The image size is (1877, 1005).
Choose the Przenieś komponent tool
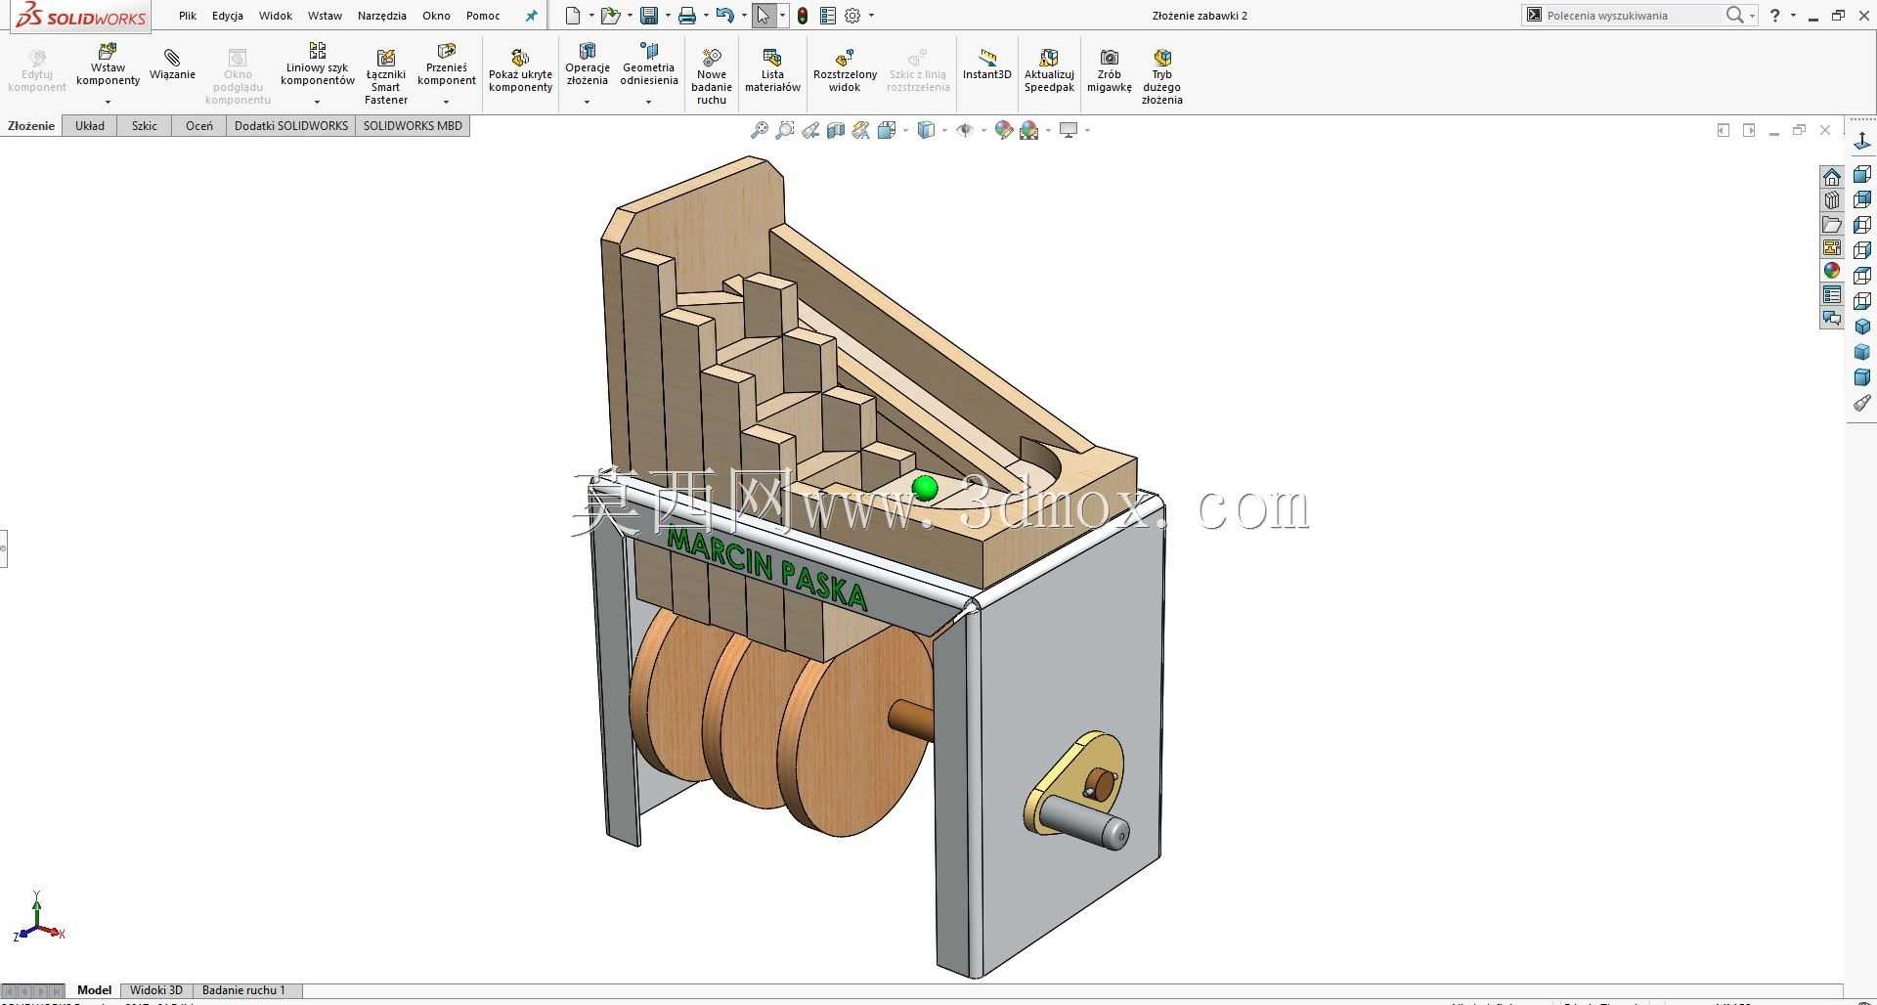coord(447,65)
